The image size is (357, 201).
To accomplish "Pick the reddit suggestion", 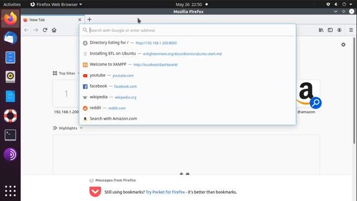I will pos(187,108).
